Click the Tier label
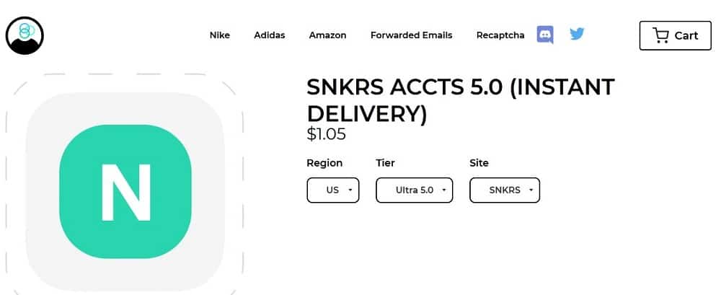This screenshot has height=295, width=721. (385, 163)
